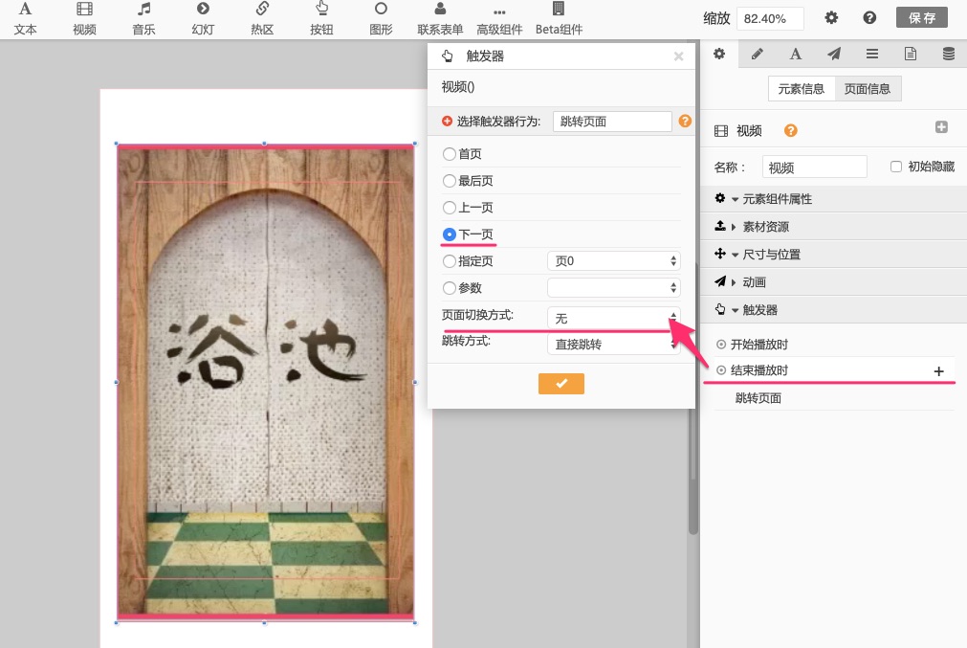Click orange help icon beside 跳转页面 behavior
Viewport: 967px width, 648px height.
[x=685, y=121]
